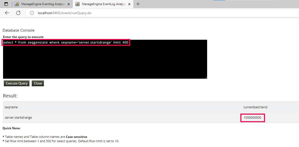Click the 'Enter the query to execute' label

point(23,37)
